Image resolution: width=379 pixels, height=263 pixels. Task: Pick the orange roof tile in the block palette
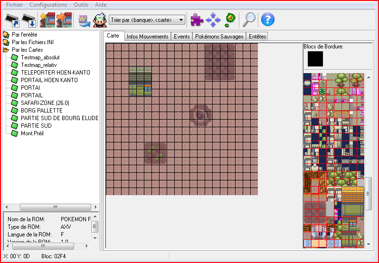tap(353, 195)
